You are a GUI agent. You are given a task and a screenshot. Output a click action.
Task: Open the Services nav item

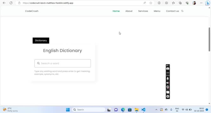point(143,11)
